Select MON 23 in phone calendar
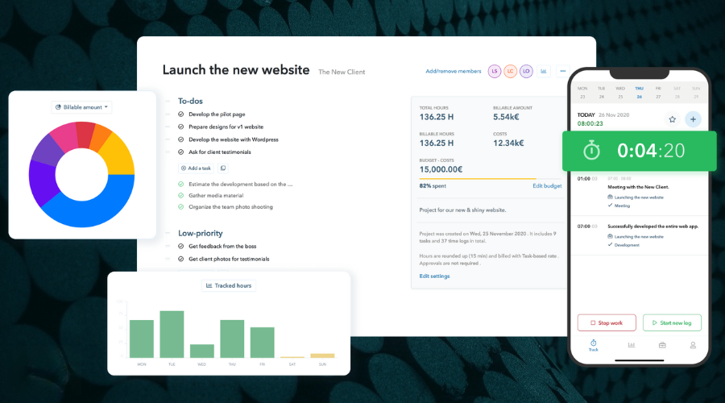The width and height of the screenshot is (725, 403). pyautogui.click(x=582, y=93)
